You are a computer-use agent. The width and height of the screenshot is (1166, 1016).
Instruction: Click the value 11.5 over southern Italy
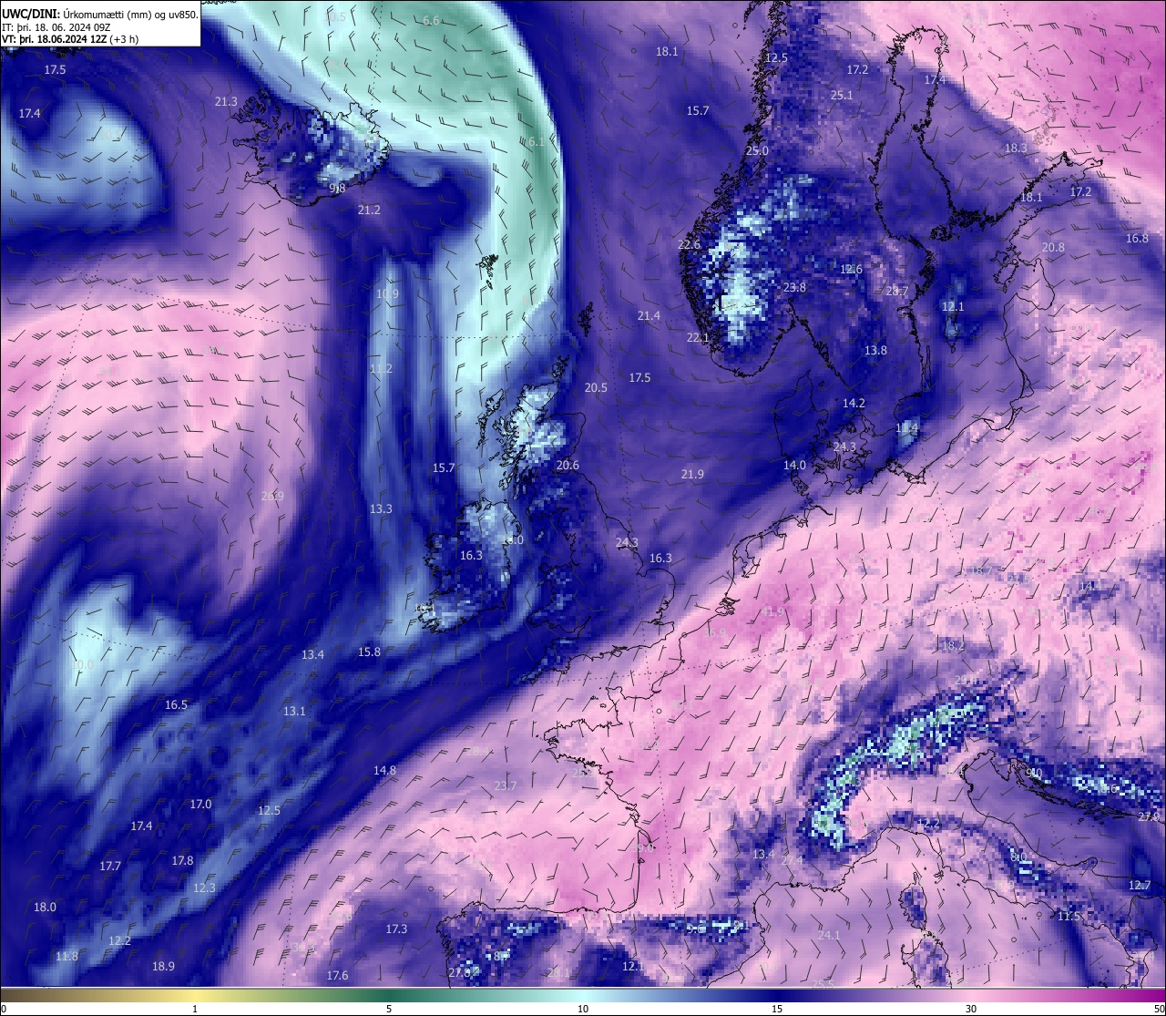tap(1069, 916)
